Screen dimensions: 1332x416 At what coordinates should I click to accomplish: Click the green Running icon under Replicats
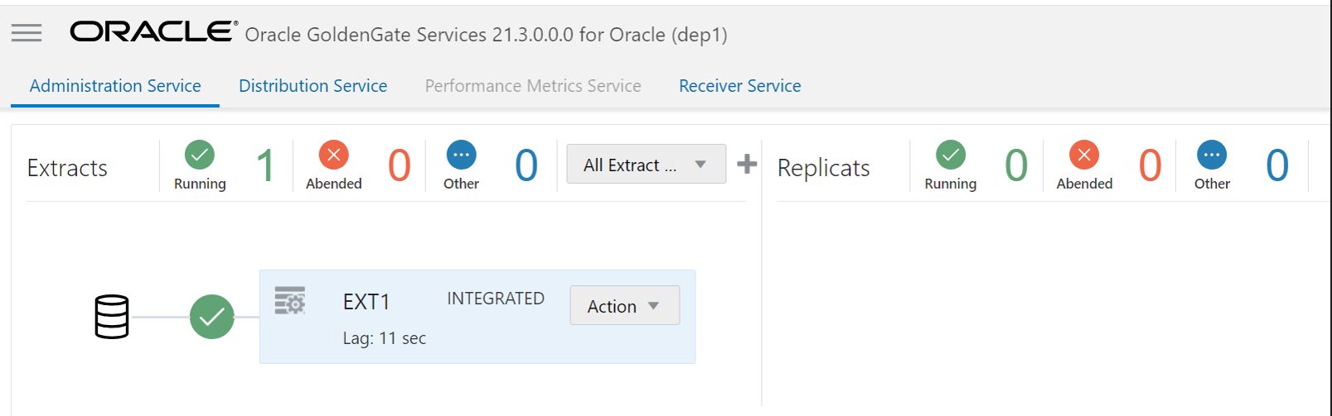coord(951,155)
